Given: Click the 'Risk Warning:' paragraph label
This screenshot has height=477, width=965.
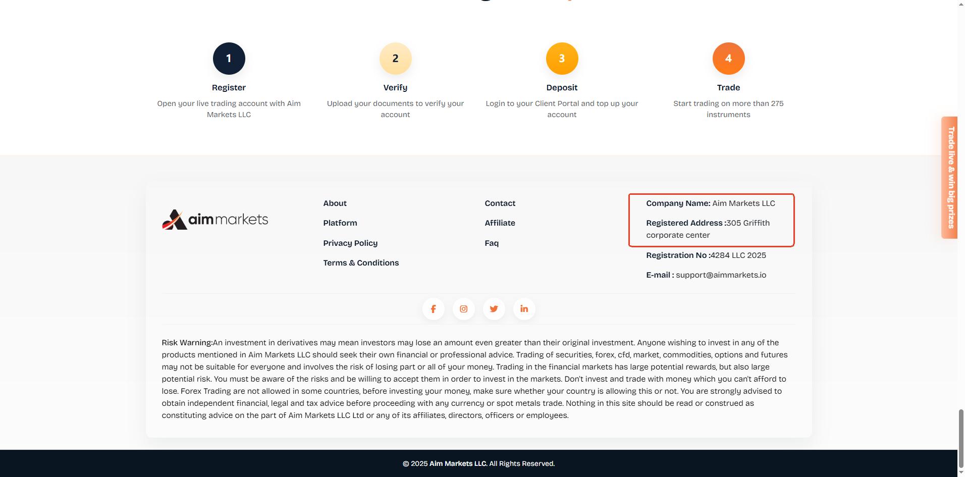Looking at the screenshot, I should (187, 343).
